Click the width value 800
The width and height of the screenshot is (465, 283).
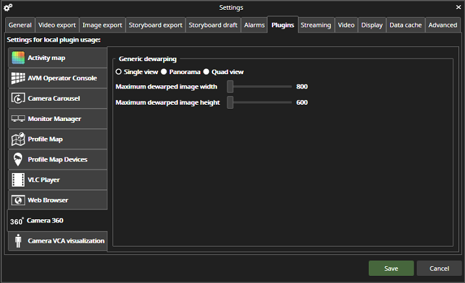click(302, 87)
